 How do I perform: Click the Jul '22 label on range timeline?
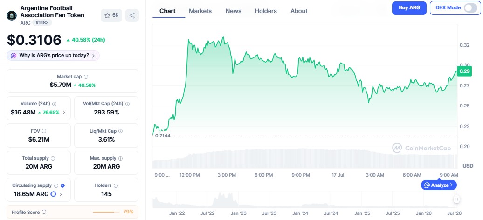click(208, 213)
